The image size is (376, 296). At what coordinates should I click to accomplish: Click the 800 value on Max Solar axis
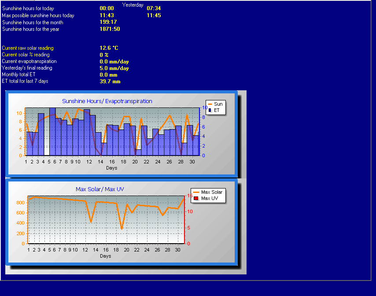coord(20,203)
